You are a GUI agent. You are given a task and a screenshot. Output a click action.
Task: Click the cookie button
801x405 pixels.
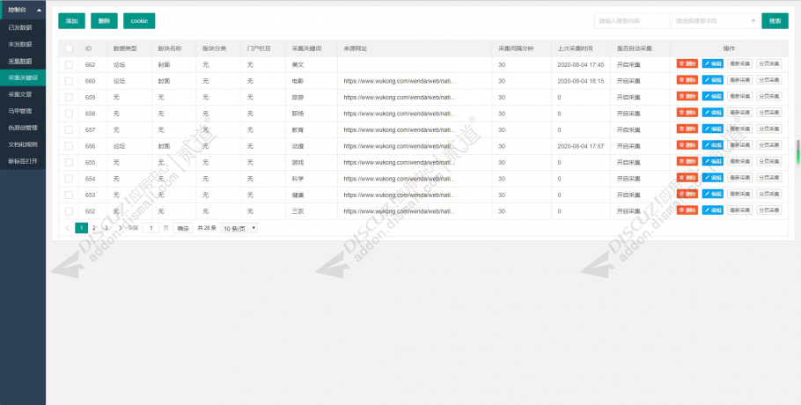[139, 21]
